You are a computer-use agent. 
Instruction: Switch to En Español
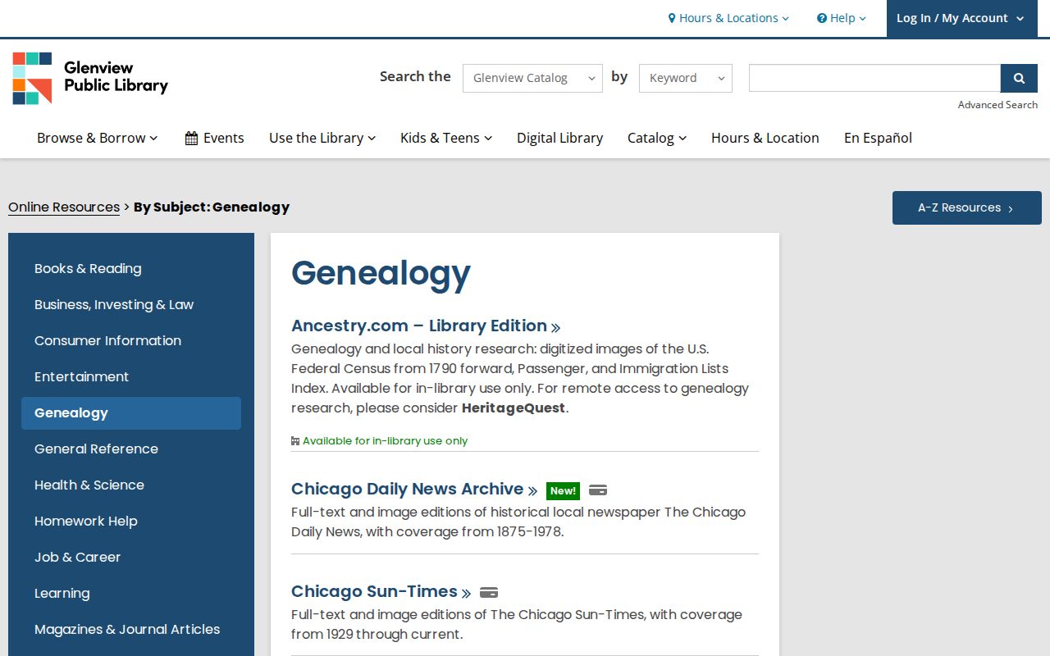click(x=878, y=138)
